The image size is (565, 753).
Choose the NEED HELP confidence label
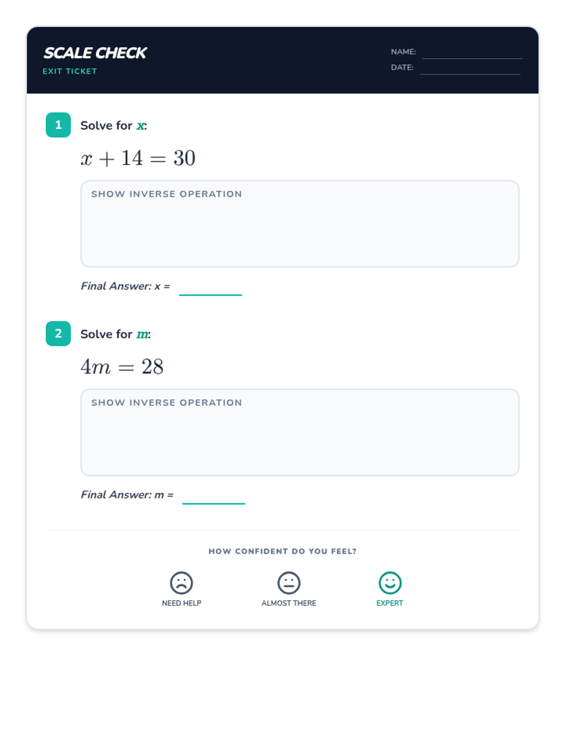181,603
